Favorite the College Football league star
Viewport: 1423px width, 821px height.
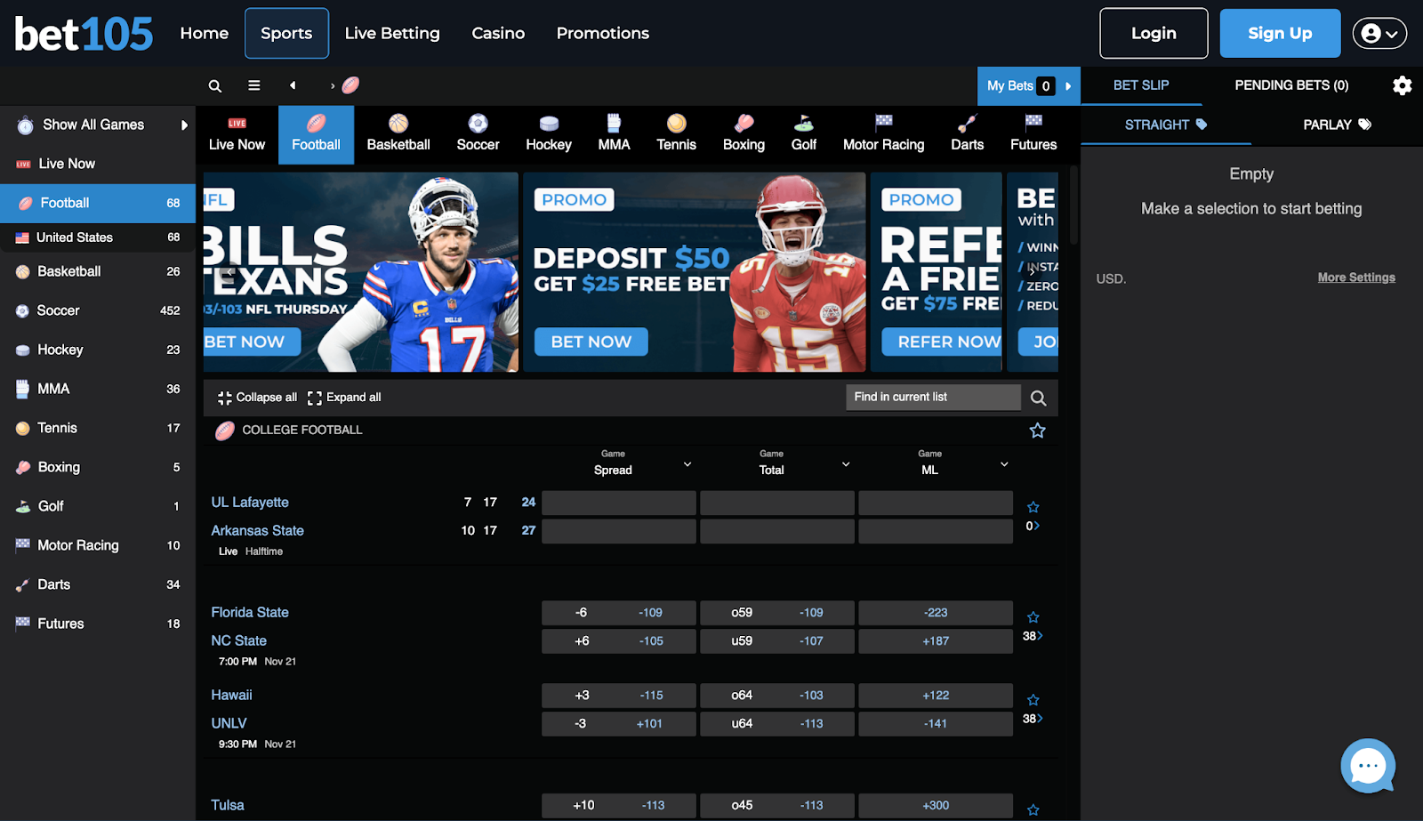pyautogui.click(x=1037, y=431)
